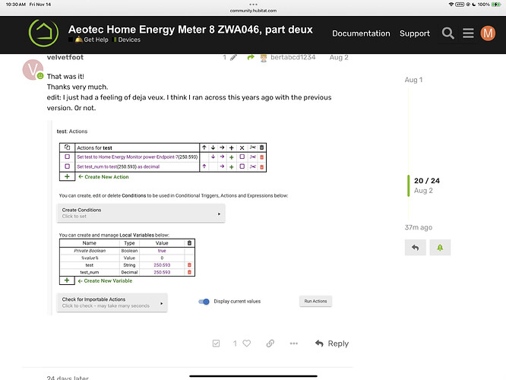
Task: Open the forum search icon
Action: (x=448, y=33)
